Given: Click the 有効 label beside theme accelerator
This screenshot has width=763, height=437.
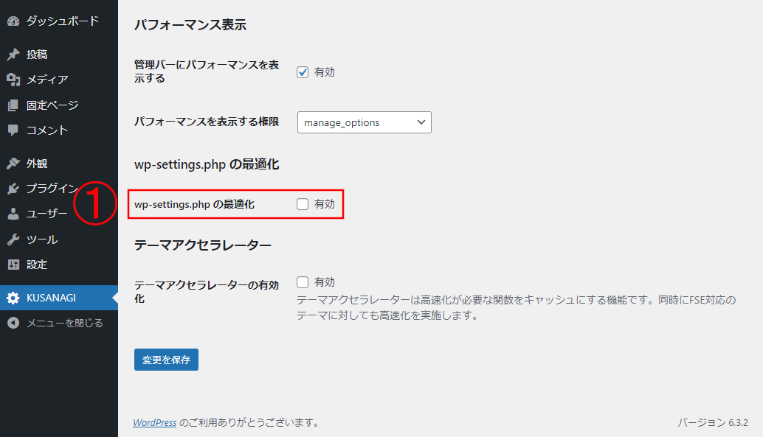Looking at the screenshot, I should 325,282.
